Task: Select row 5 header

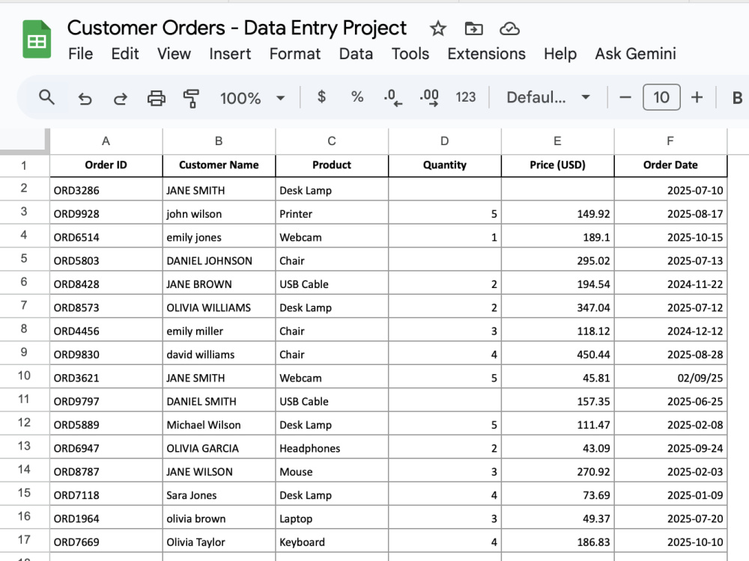Action: (24, 259)
